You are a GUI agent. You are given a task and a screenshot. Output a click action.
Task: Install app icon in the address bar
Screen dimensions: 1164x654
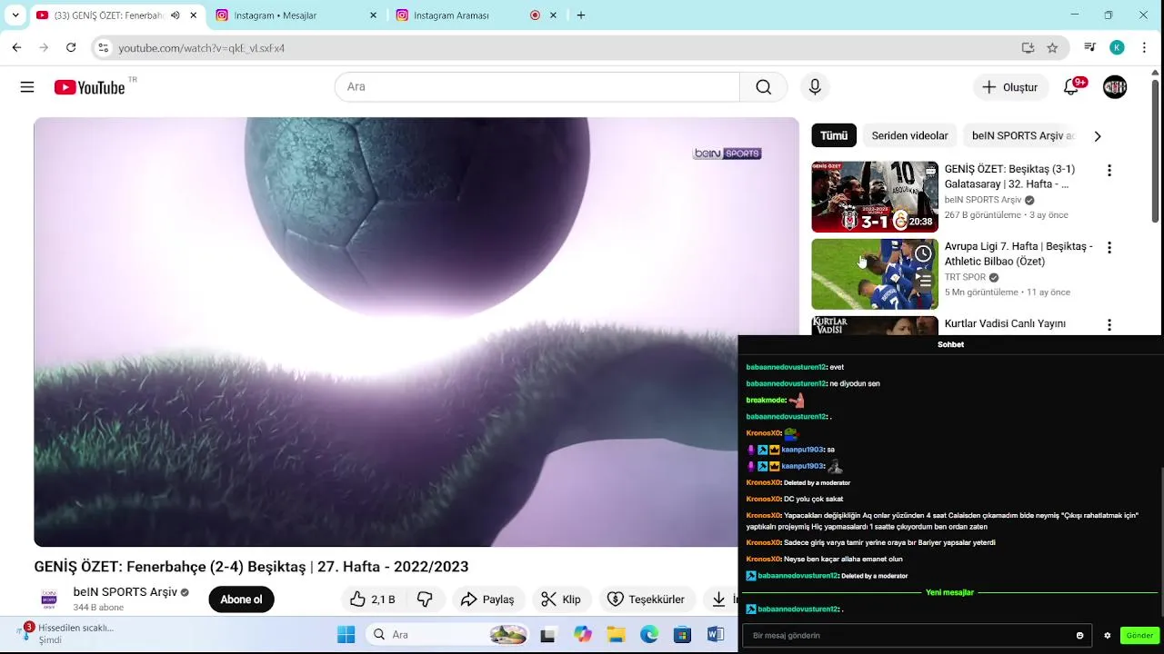(x=1028, y=47)
